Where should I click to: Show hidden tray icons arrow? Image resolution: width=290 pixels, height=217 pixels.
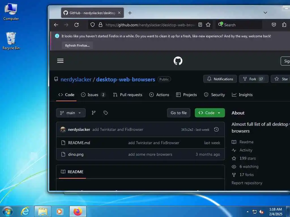coord(248,212)
